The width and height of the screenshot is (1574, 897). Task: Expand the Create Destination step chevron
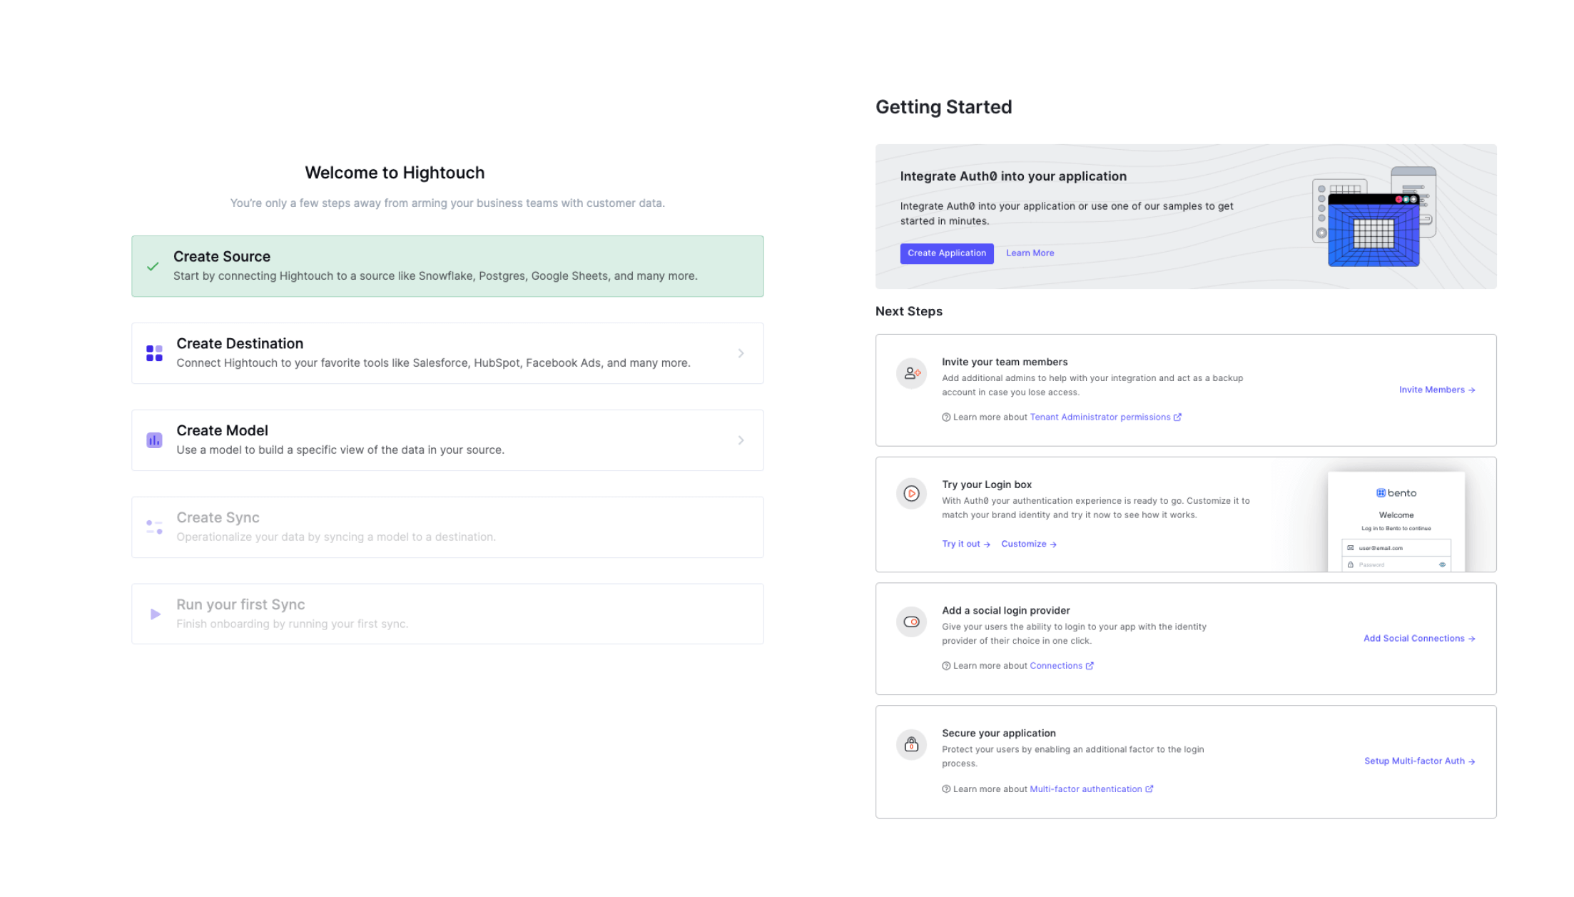741,353
